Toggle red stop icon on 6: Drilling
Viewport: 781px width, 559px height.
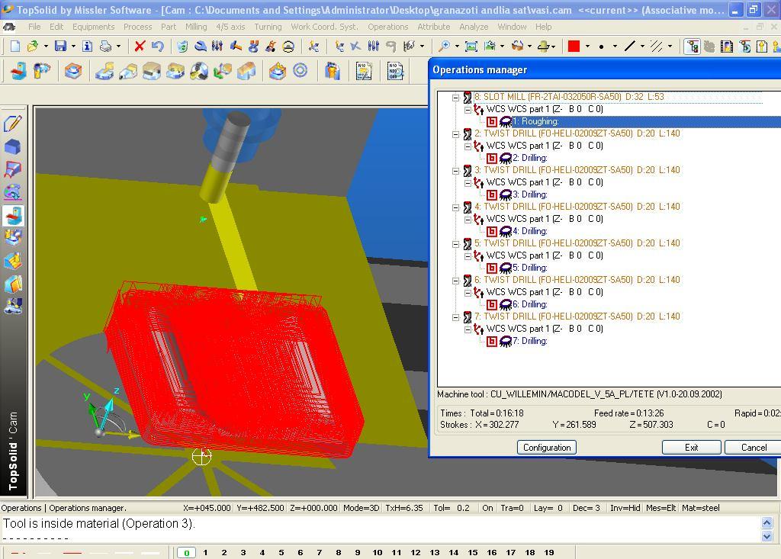click(492, 304)
